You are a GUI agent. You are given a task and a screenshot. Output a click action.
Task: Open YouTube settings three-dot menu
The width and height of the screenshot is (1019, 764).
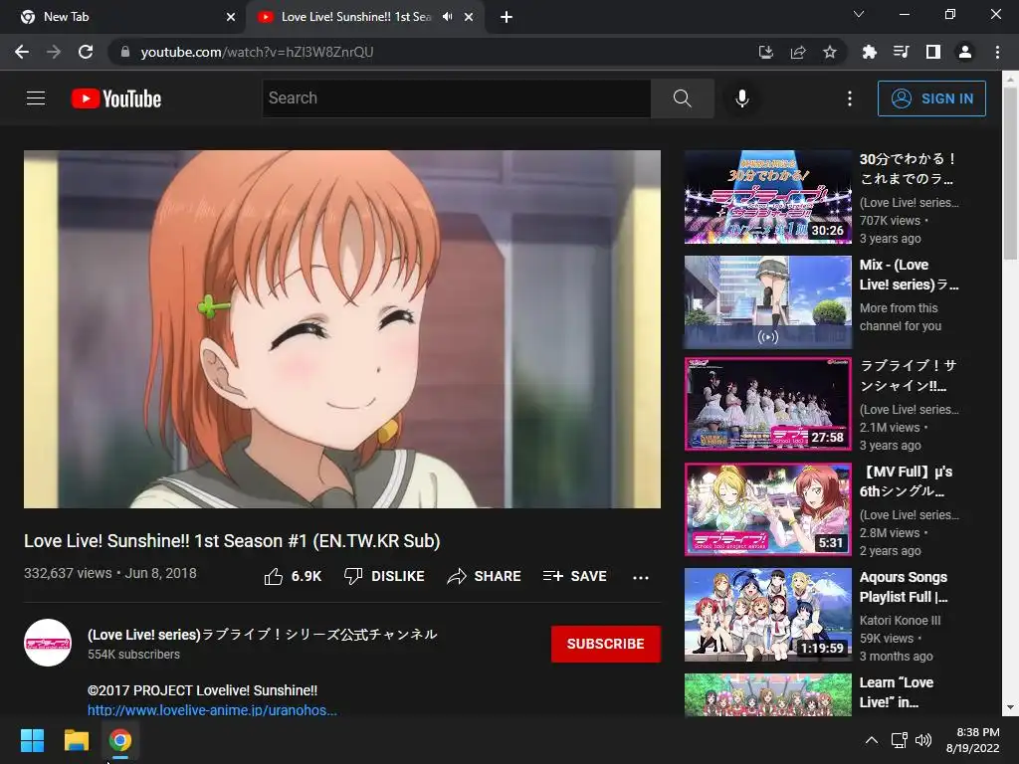click(x=850, y=98)
